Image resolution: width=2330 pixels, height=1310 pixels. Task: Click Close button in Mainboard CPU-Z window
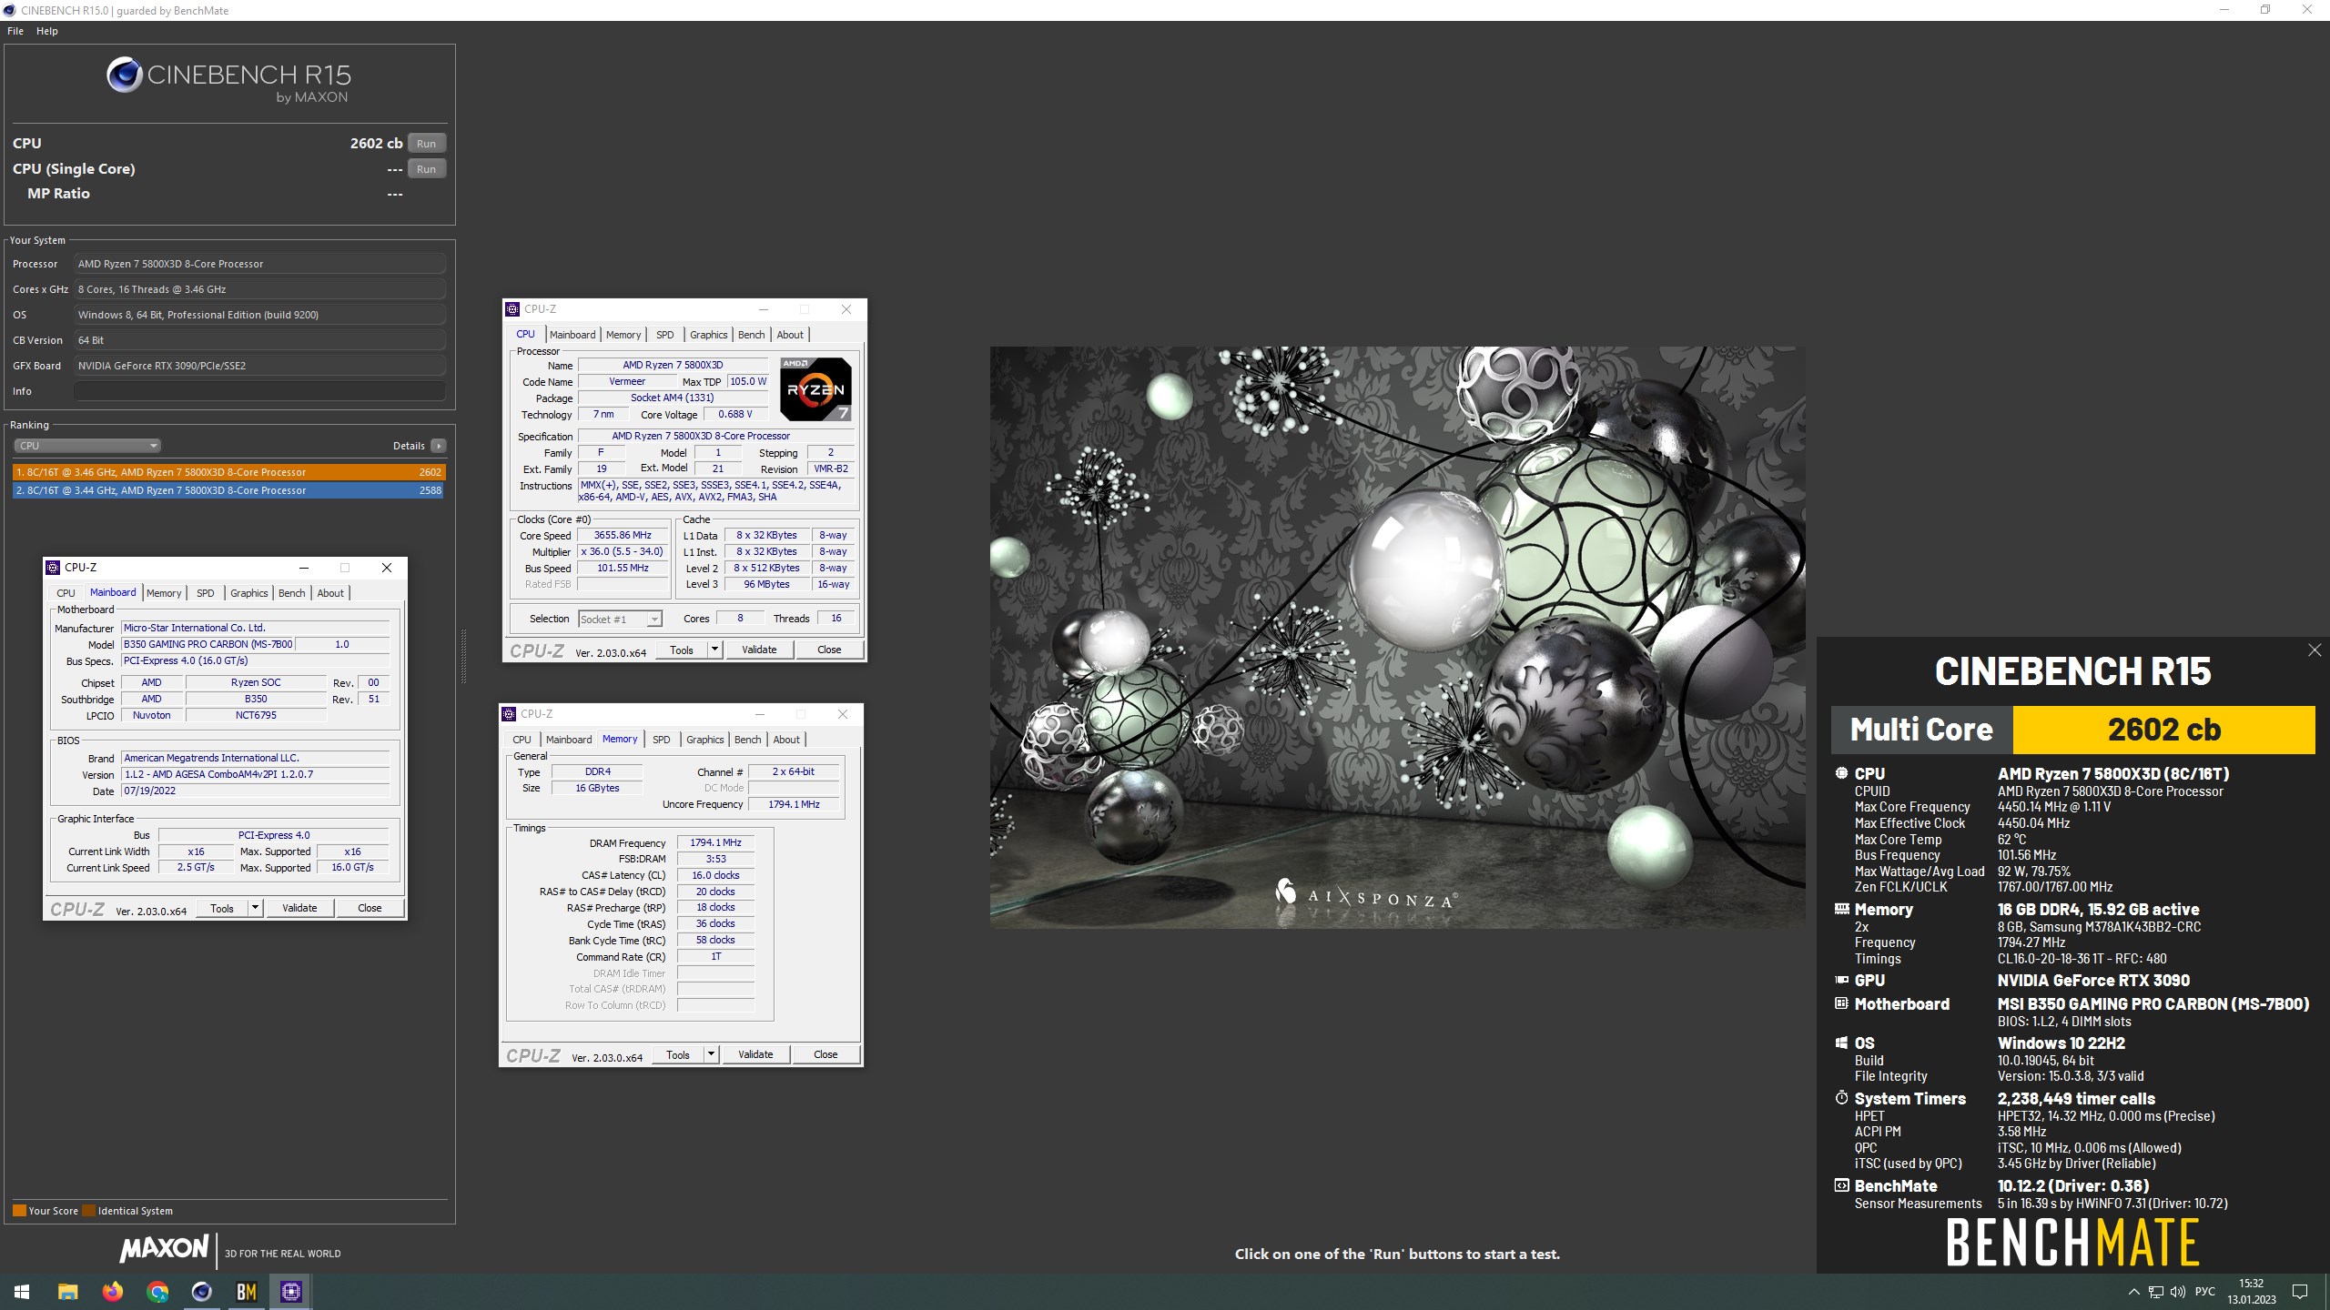click(x=370, y=908)
